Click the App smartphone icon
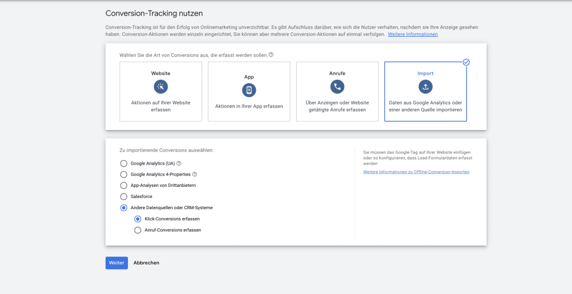The width and height of the screenshot is (572, 294). point(249,90)
